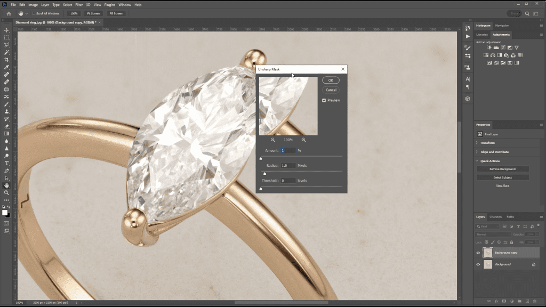Screen dimensions: 546x307
Task: Toggle the Preview checkbox
Action: click(x=324, y=100)
